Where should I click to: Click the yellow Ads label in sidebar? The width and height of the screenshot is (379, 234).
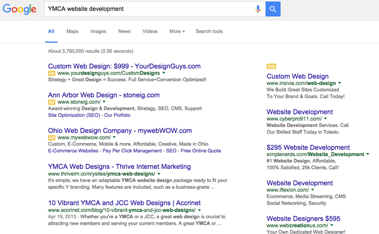[271, 66]
